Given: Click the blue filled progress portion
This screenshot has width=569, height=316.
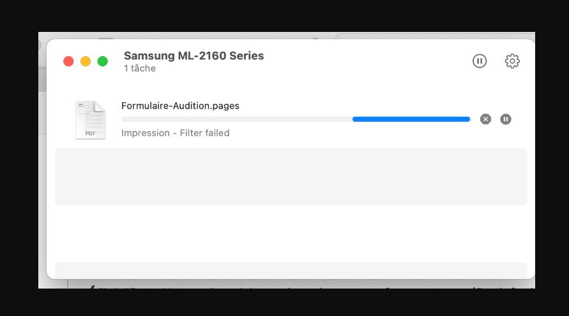Looking at the screenshot, I should (x=411, y=119).
